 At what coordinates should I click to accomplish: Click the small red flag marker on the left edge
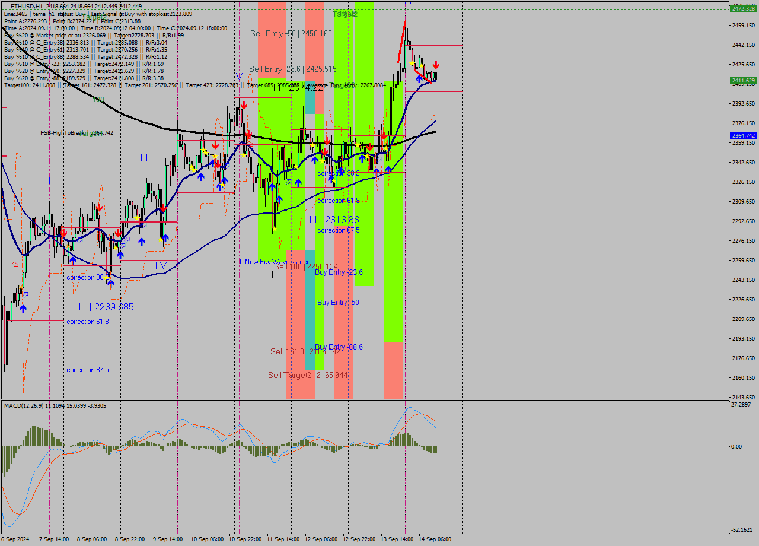coord(15,265)
